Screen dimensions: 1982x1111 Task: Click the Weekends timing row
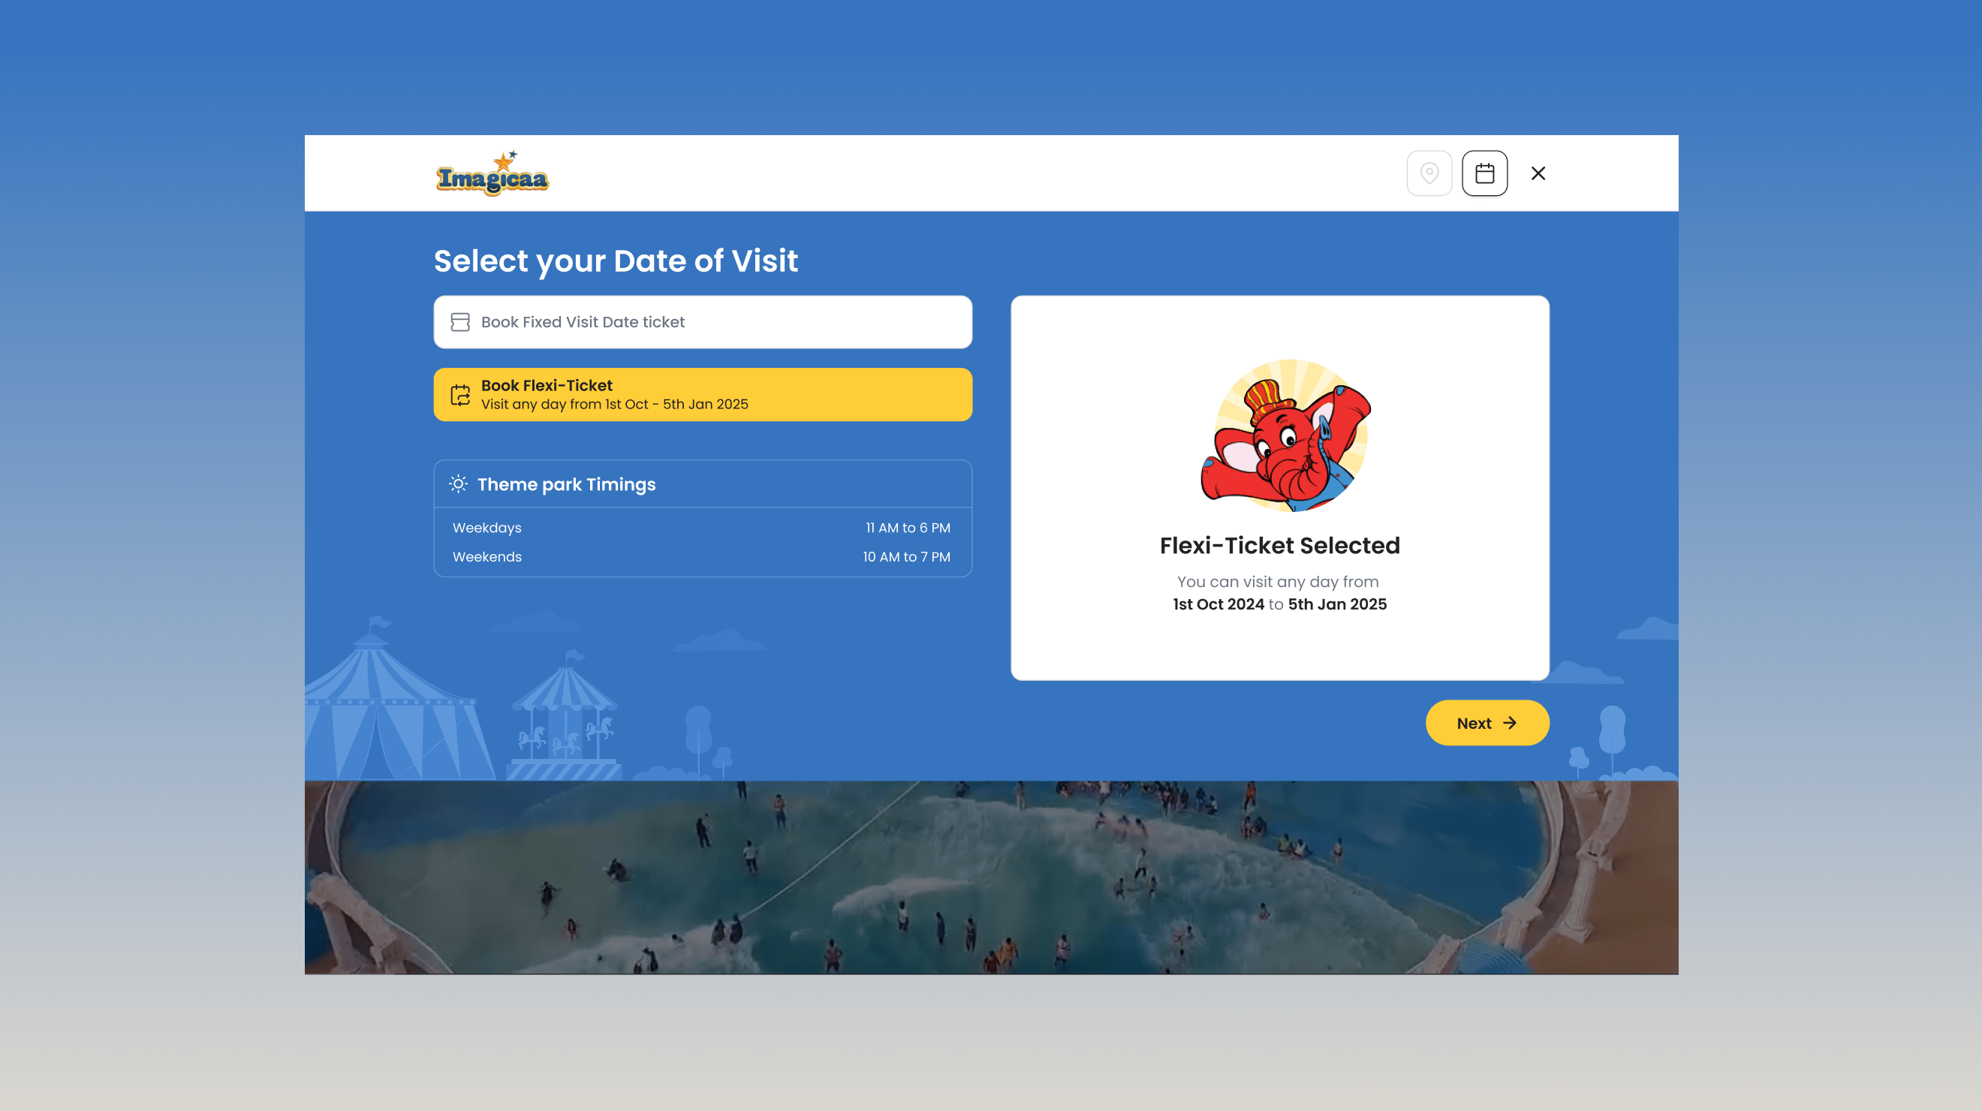point(701,556)
